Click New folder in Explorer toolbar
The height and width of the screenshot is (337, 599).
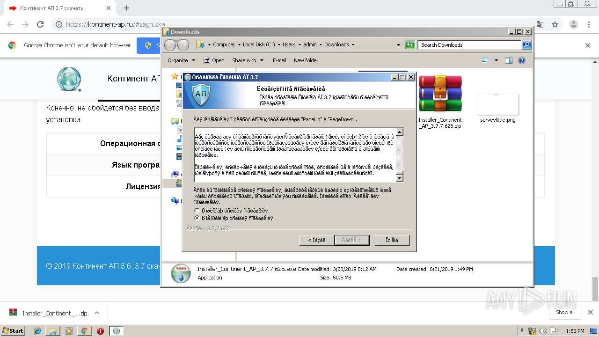point(306,60)
